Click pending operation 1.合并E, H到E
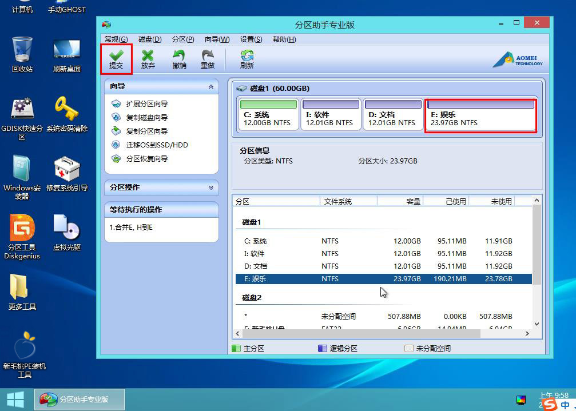Viewport: 576px width, 411px height. [131, 228]
